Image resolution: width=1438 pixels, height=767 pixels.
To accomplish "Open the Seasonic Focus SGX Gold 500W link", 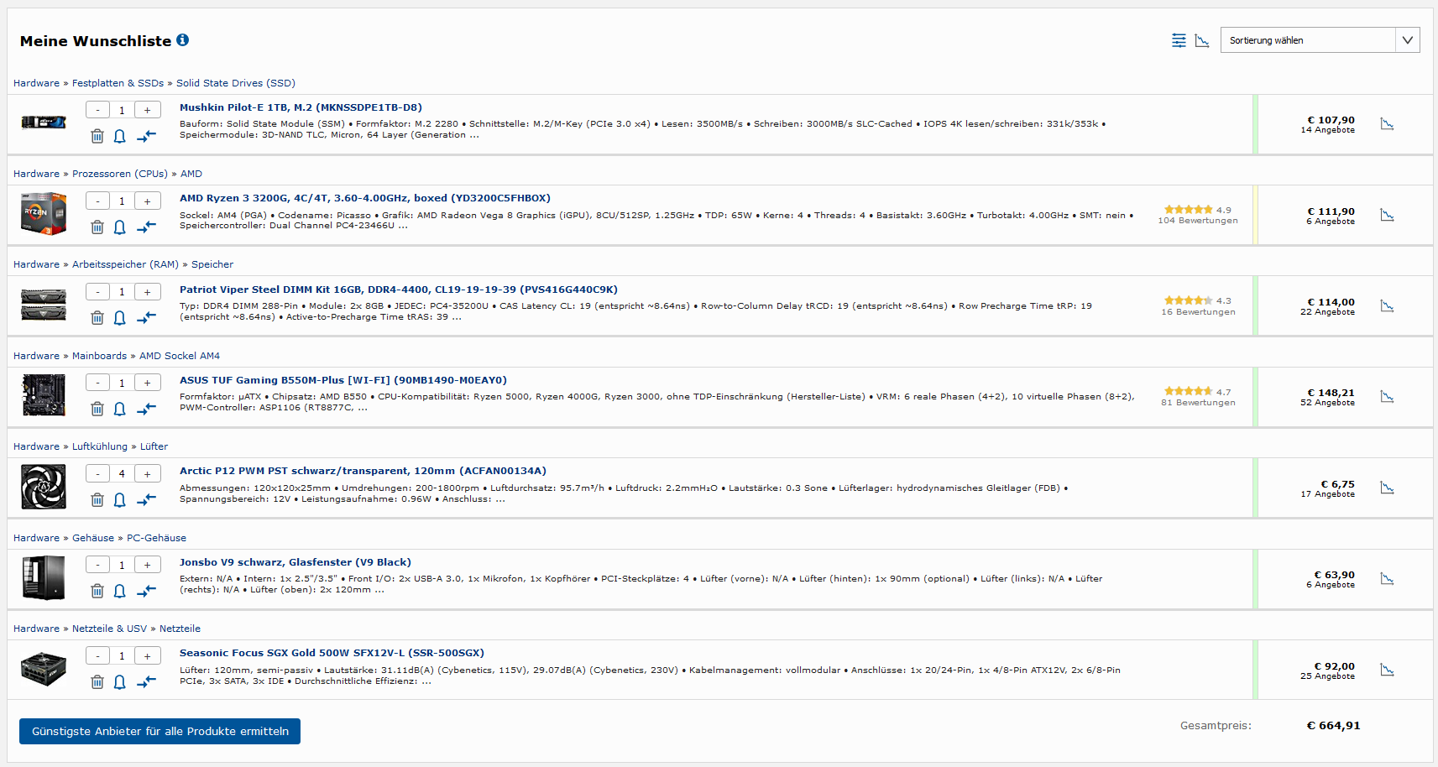I will click(x=332, y=653).
